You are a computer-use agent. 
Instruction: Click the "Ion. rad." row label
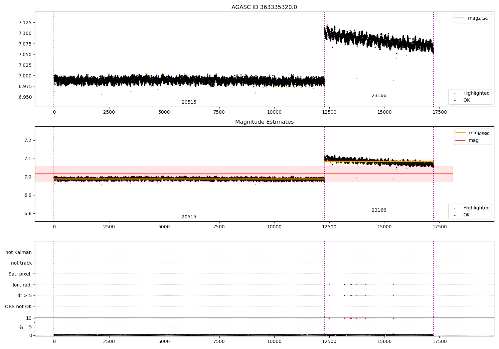[22, 285]
